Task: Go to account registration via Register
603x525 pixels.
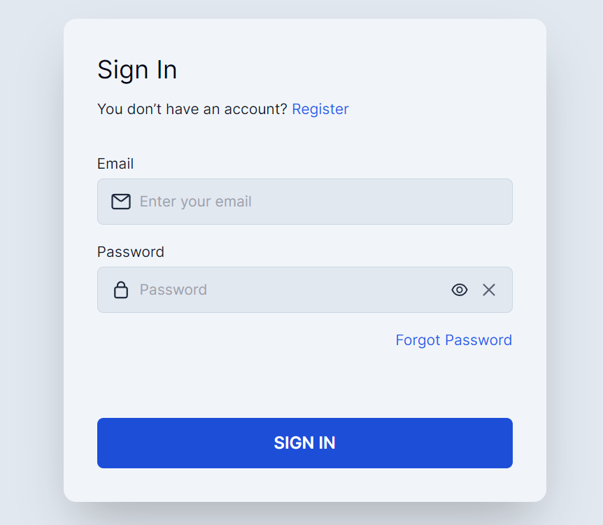Action: pos(320,109)
